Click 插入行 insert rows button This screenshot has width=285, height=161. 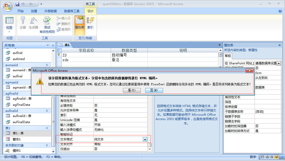pos(63,18)
